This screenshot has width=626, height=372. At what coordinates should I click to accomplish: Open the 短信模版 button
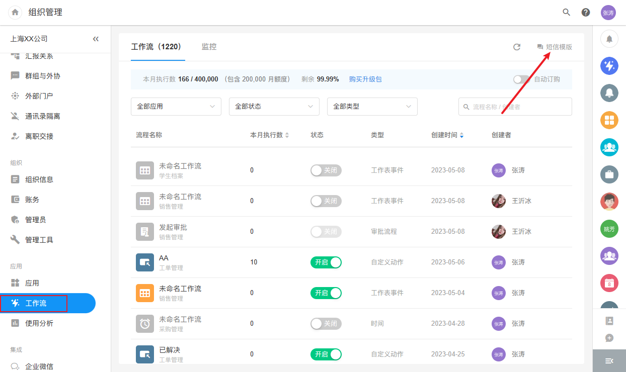pos(555,47)
